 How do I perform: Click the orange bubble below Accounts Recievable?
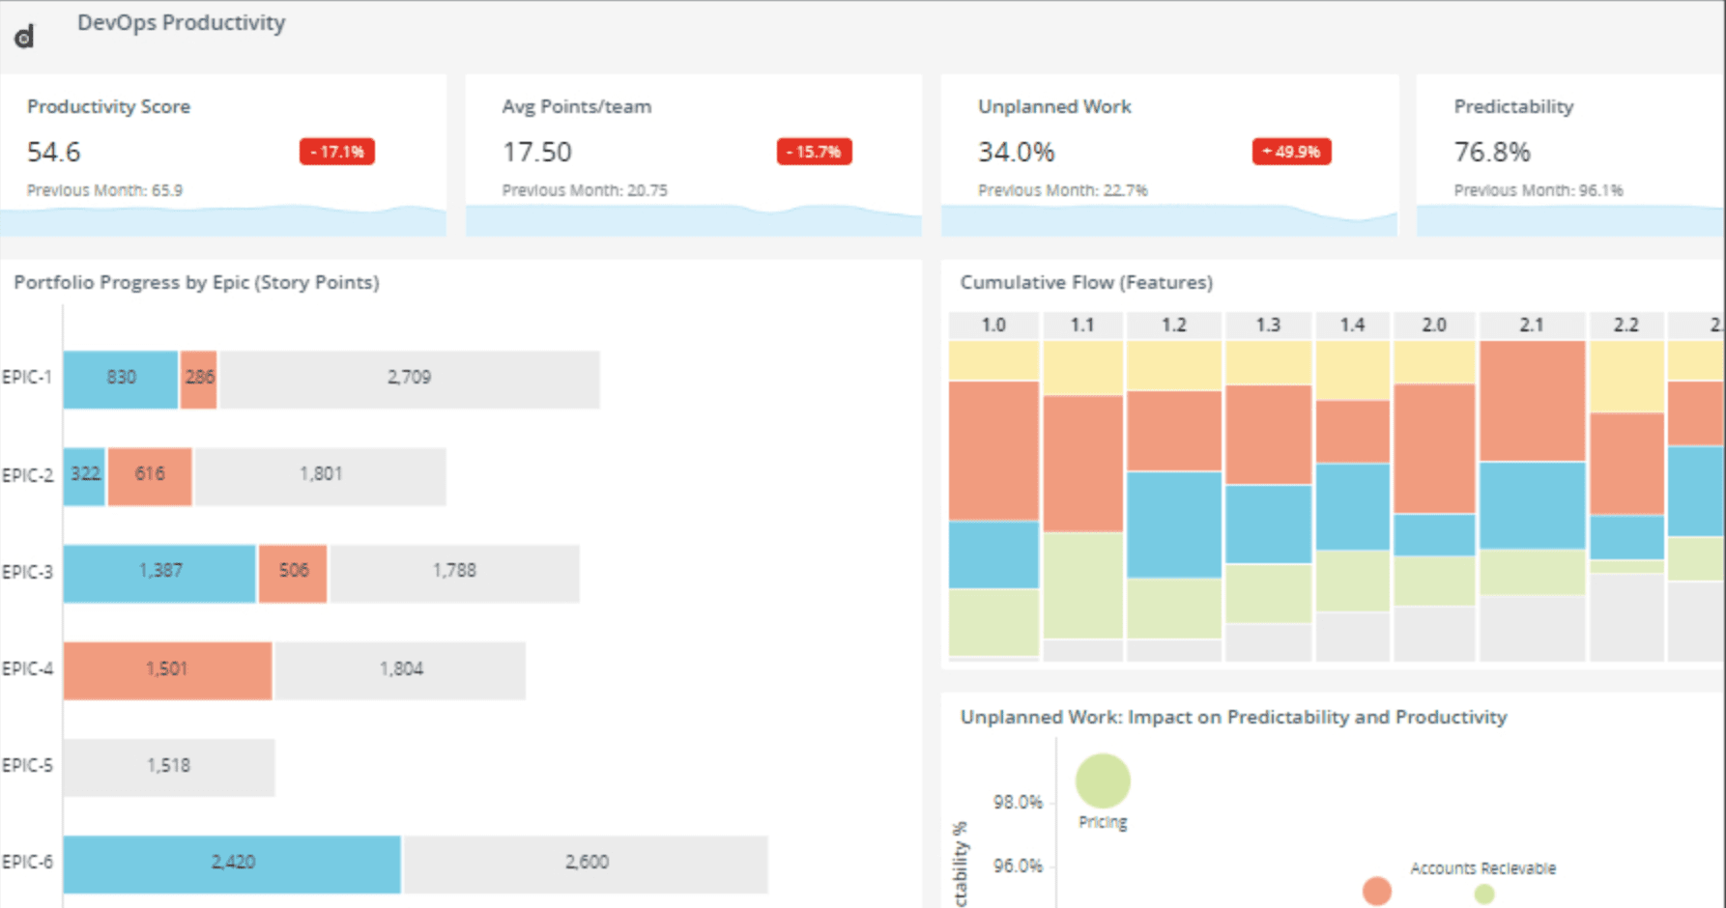[x=1377, y=891]
